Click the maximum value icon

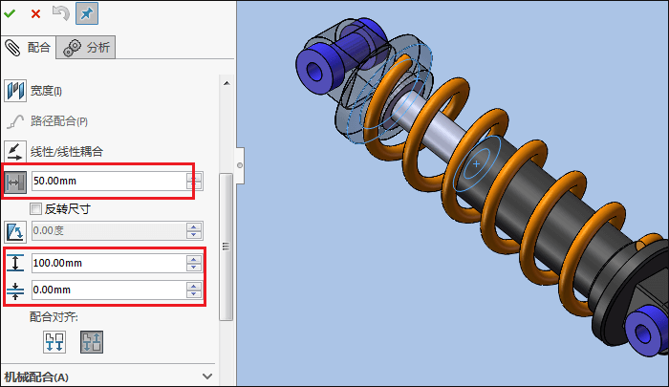15,263
